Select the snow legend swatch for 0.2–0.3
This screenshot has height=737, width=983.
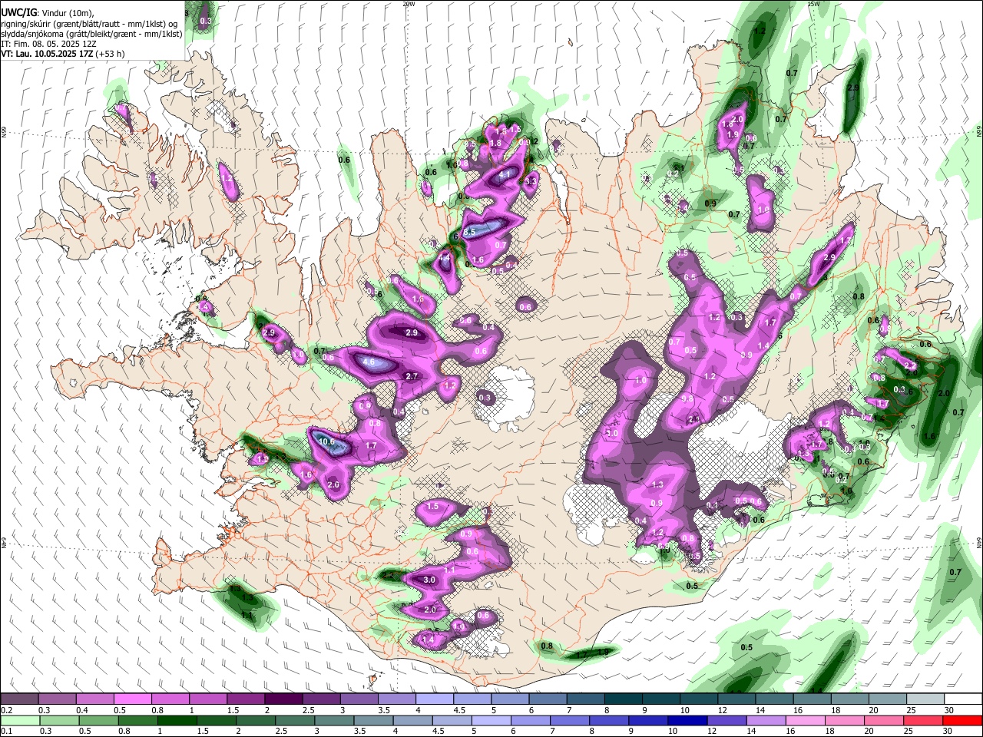tap(19, 699)
